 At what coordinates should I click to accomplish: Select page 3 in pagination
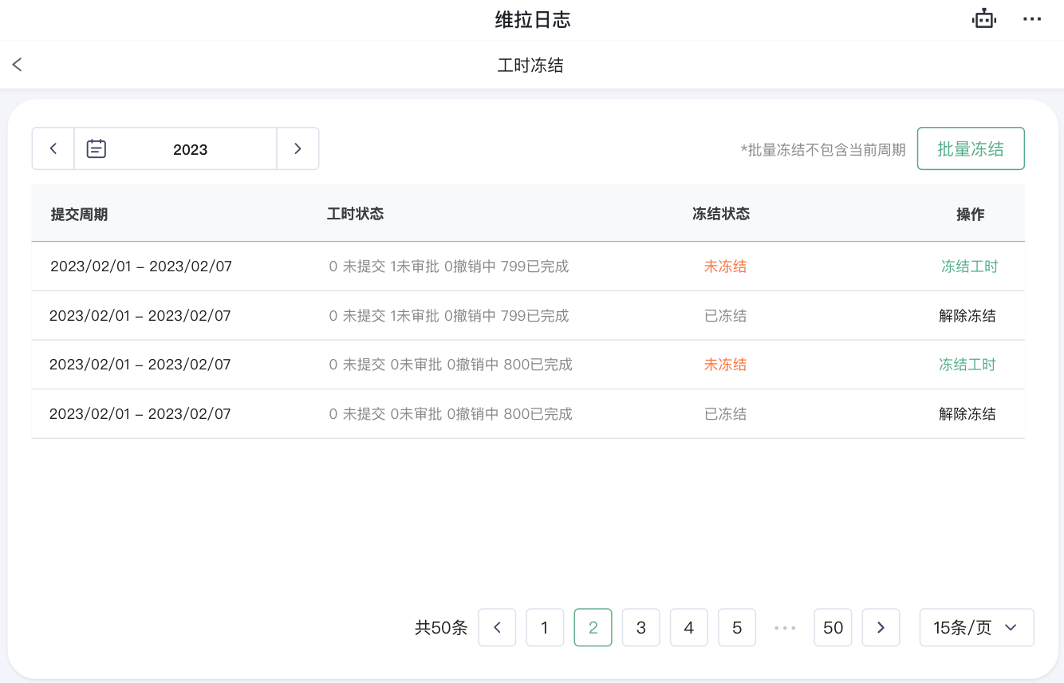(x=640, y=627)
